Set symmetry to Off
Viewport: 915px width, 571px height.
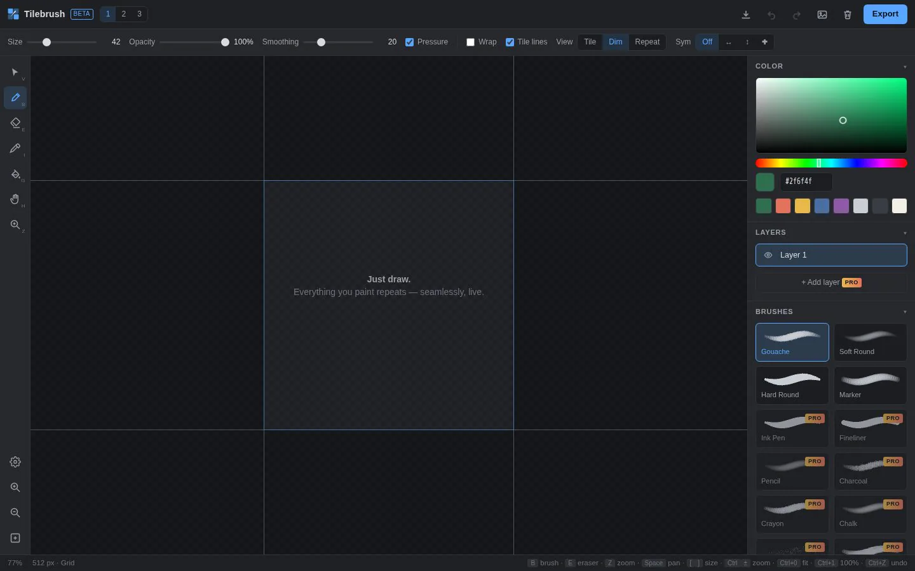click(x=707, y=42)
